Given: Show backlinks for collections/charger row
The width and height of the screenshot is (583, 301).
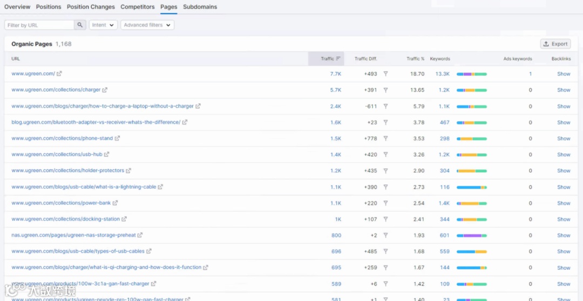Looking at the screenshot, I should tap(564, 90).
